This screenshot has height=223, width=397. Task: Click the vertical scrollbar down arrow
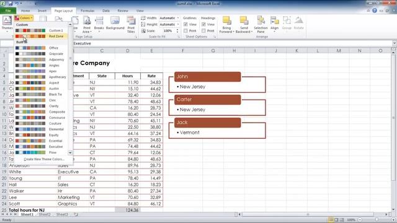click(x=393, y=209)
